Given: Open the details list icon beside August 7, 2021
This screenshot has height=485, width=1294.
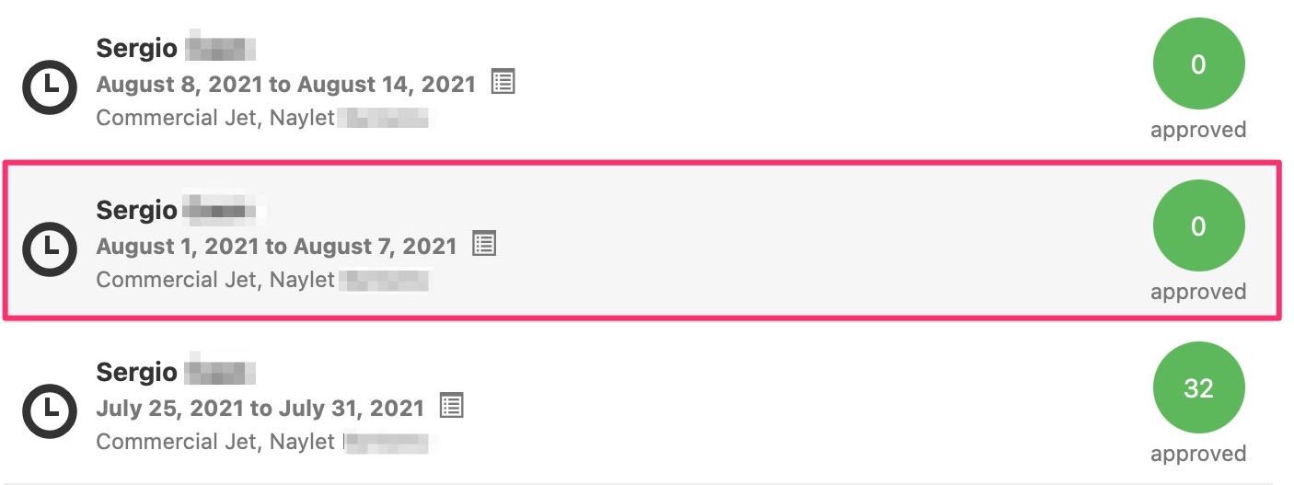Looking at the screenshot, I should 484,244.
